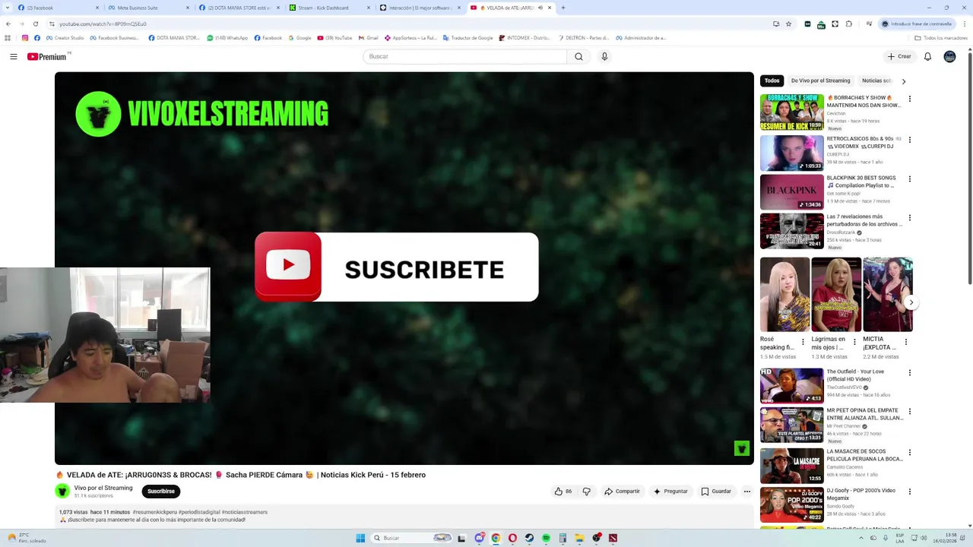The width and height of the screenshot is (973, 547).
Task: Click the big SUSCRIBETE graphic in video
Action: 397,267
